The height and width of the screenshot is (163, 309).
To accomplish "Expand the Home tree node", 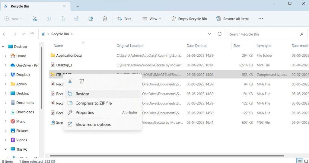I will pos(5,56).
